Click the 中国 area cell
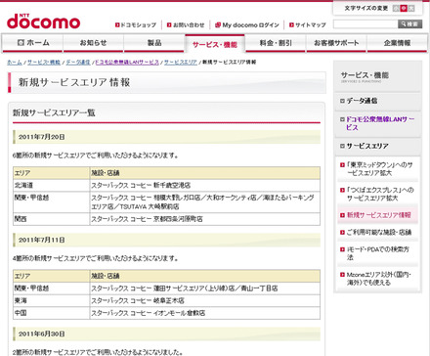 pos(51,313)
